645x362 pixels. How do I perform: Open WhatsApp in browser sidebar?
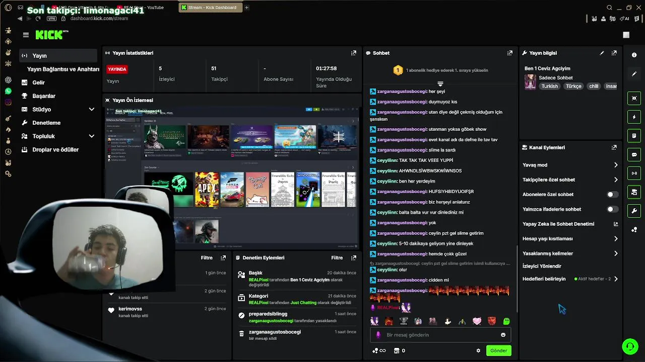8,91
